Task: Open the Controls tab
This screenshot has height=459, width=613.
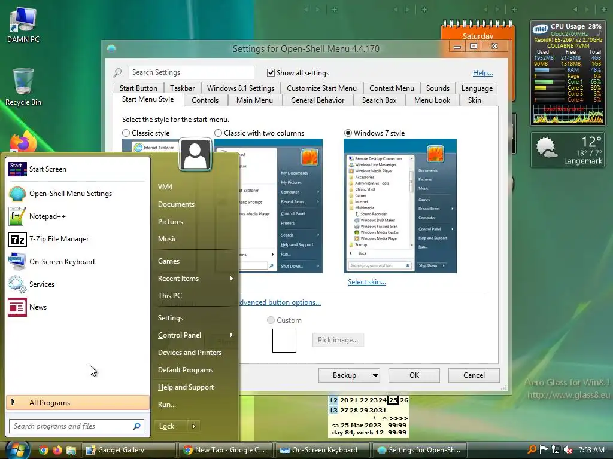Action: click(205, 100)
